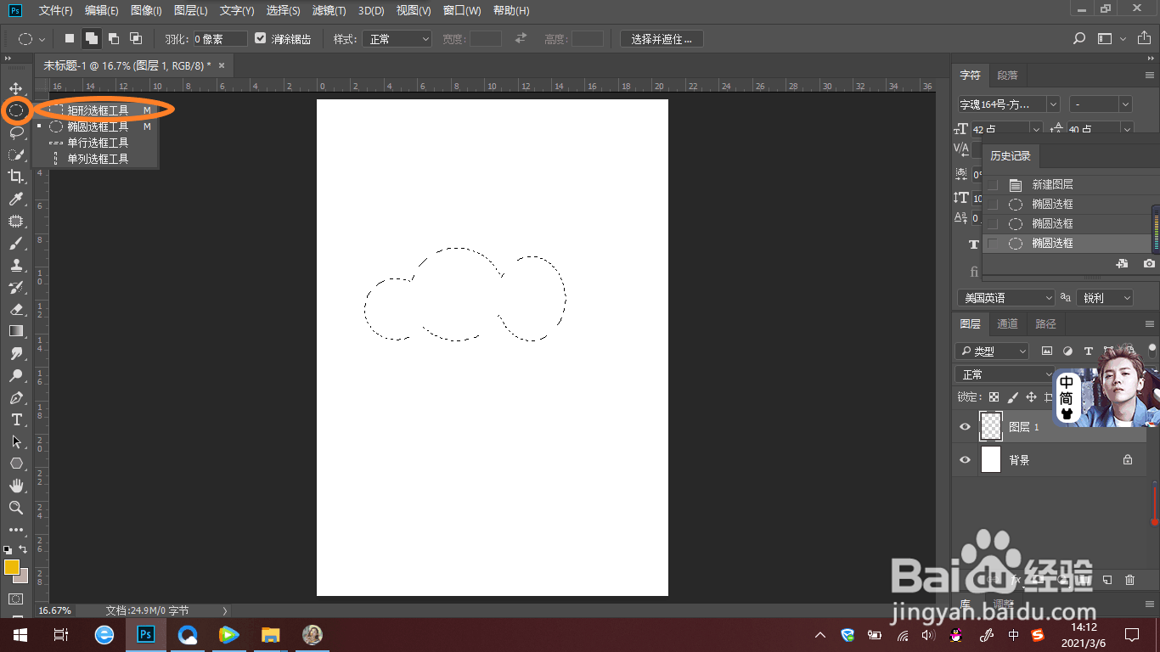Select the Horizontal Type tool
1160x652 pixels.
tap(15, 419)
